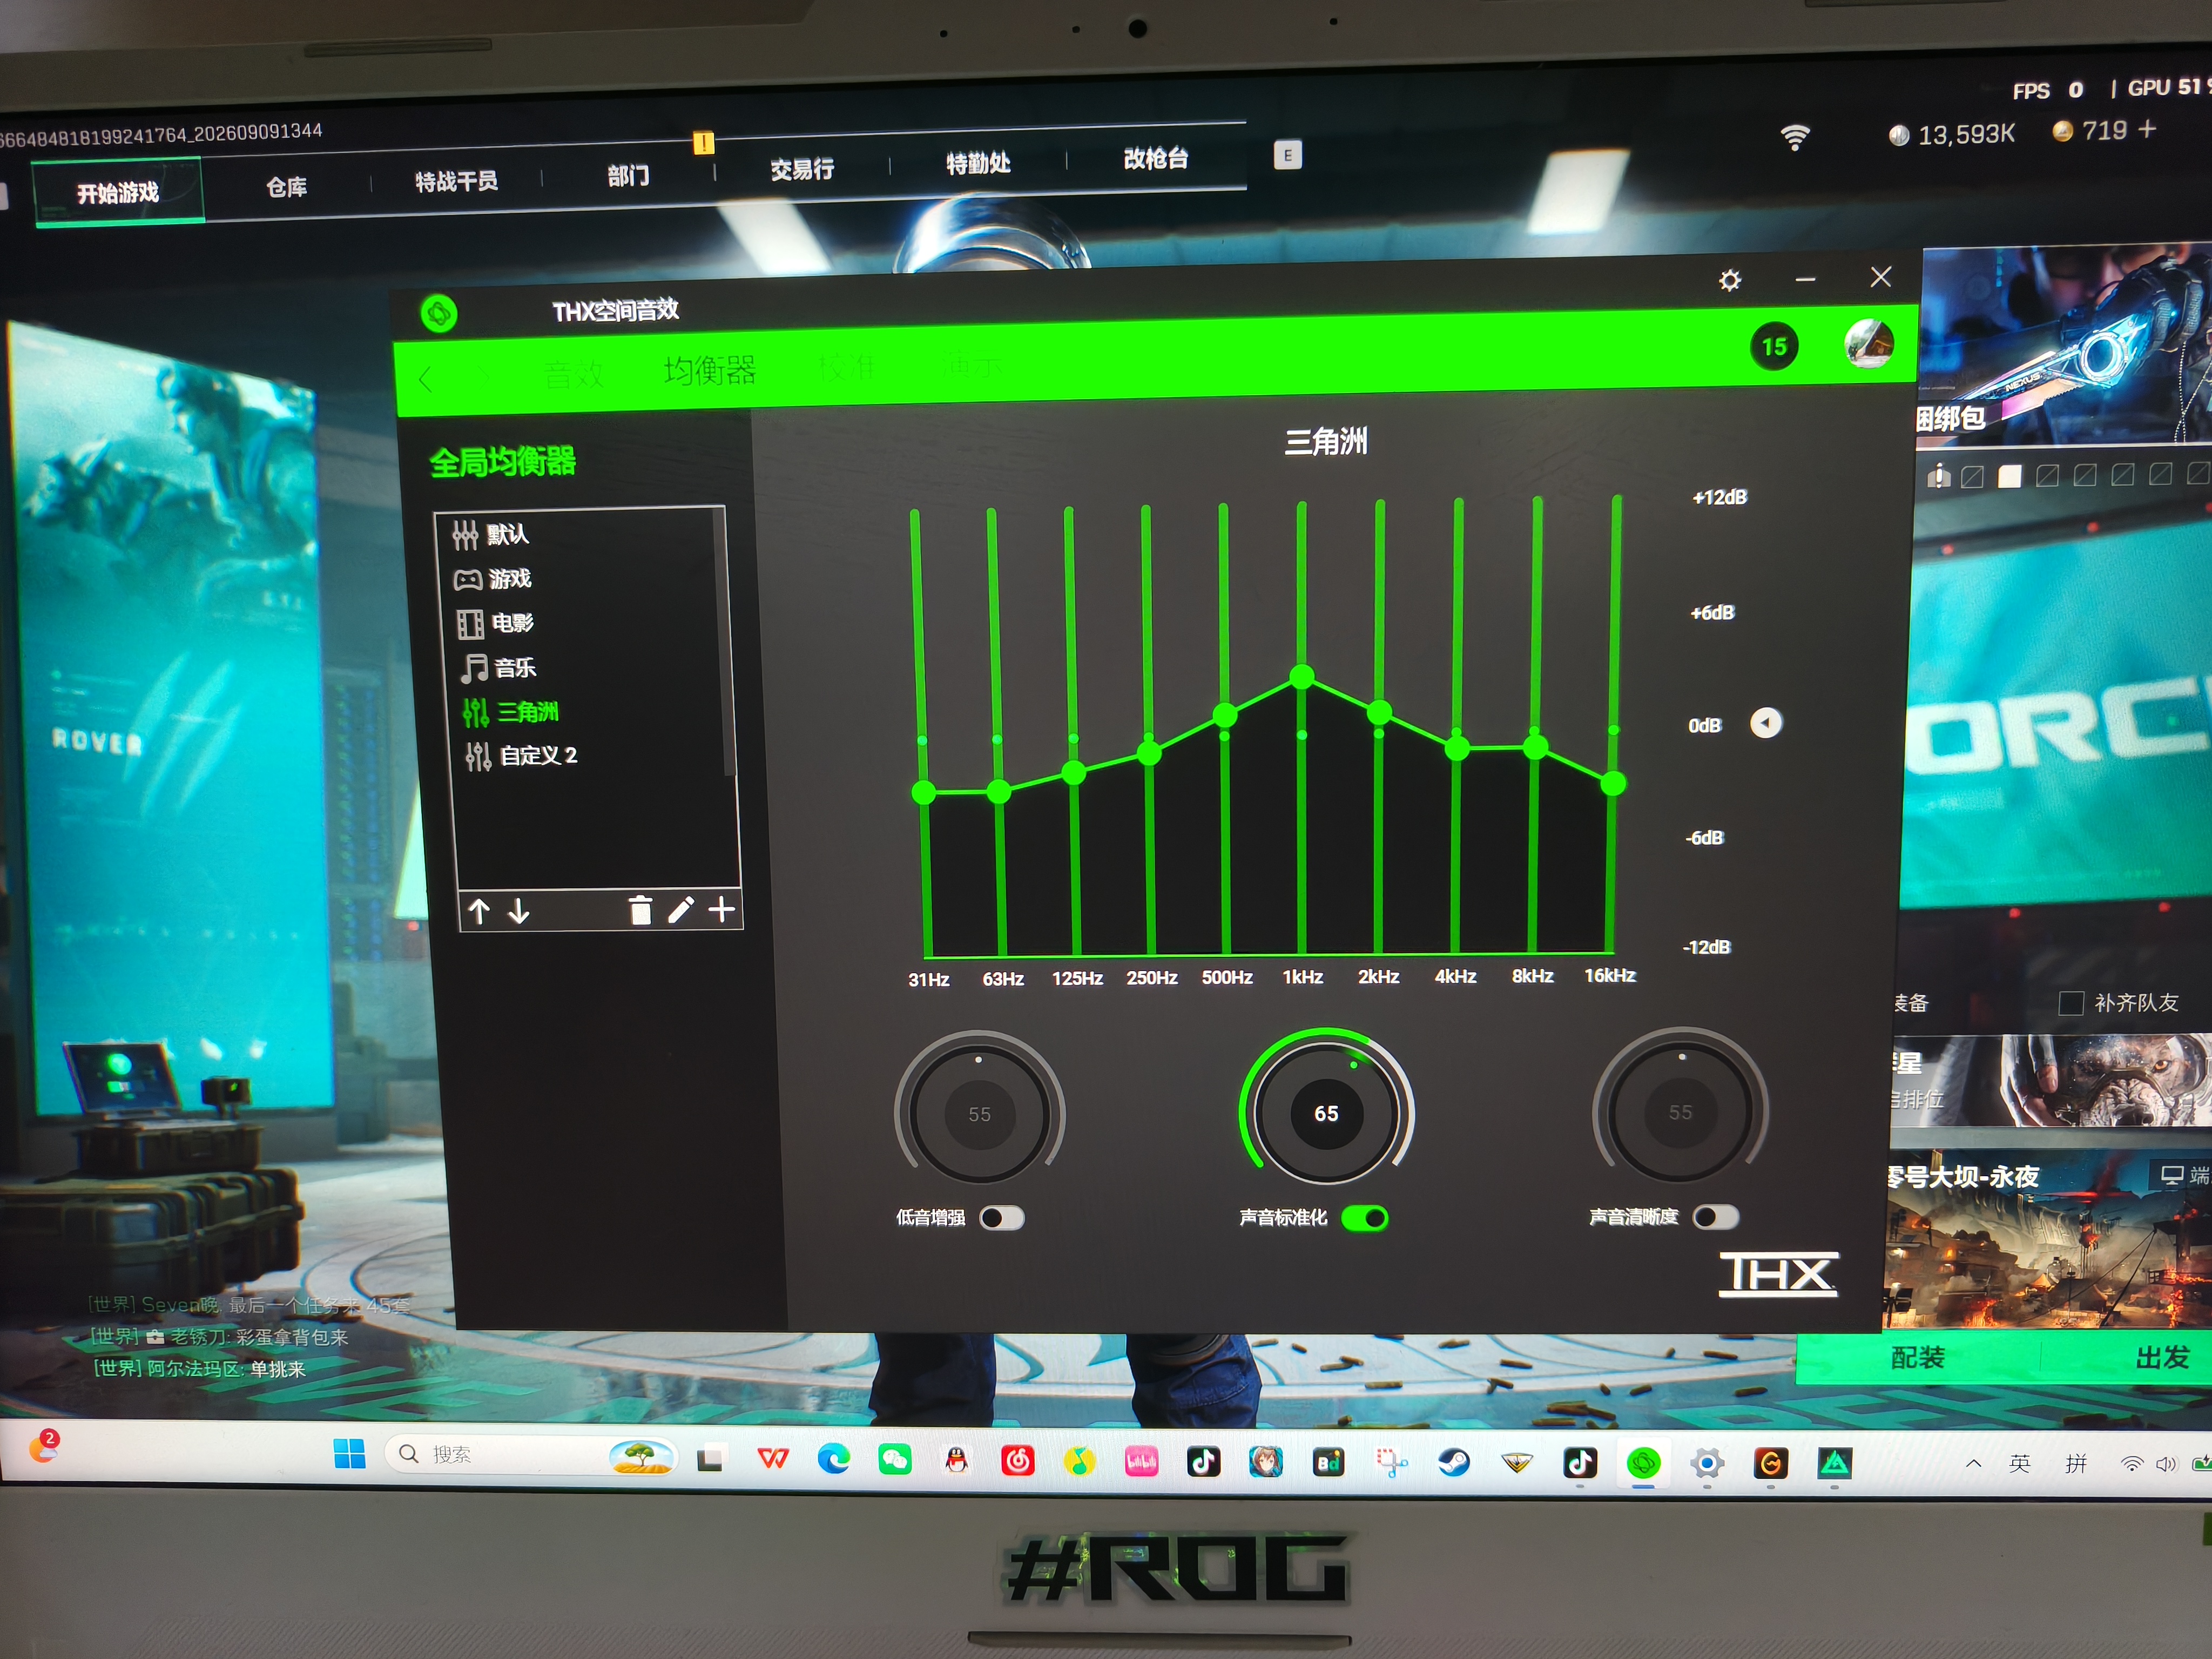Click the back arrow in green bar
This screenshot has width=2212, height=1659.
426,379
